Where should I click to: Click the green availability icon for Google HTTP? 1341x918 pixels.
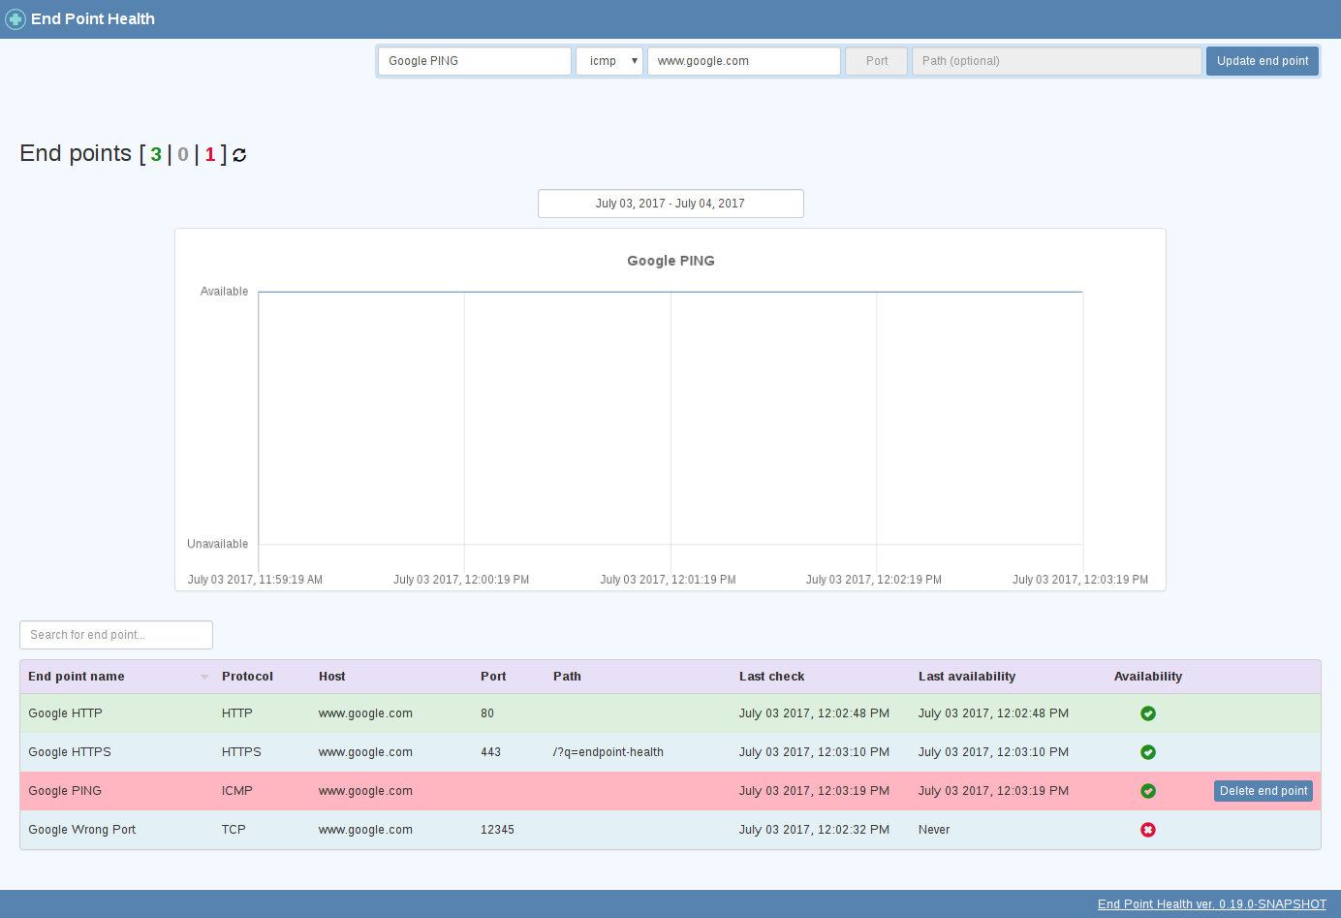tap(1148, 712)
